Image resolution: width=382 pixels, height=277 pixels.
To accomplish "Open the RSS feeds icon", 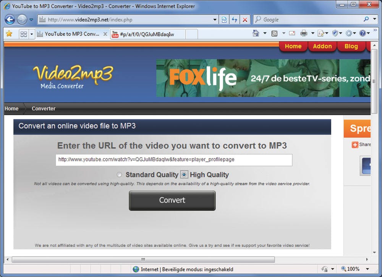I will (x=274, y=34).
